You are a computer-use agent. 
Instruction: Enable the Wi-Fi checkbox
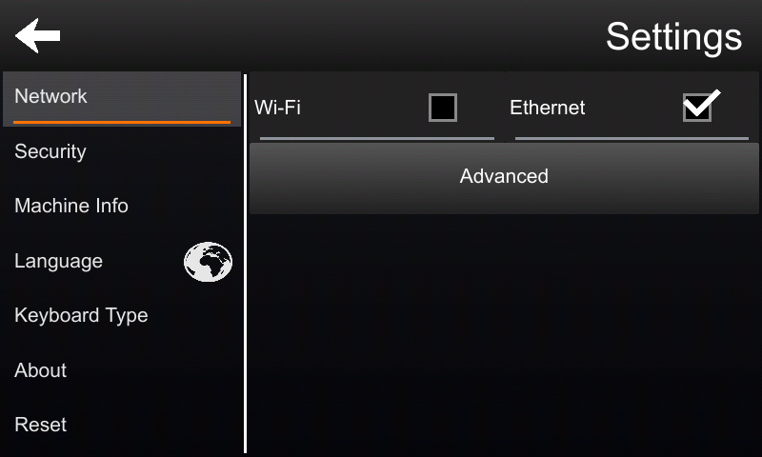pos(443,108)
